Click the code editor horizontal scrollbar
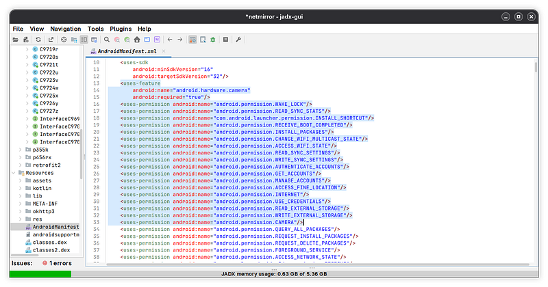The width and height of the screenshot is (548, 287). [x=318, y=264]
